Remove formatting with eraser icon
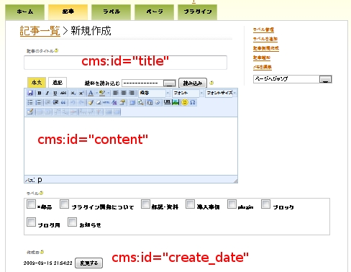351x272 pixels. (x=99, y=102)
